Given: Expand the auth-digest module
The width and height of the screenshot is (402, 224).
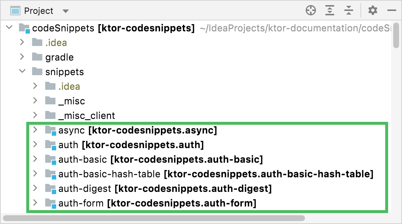Looking at the screenshot, I should click(x=35, y=188).
